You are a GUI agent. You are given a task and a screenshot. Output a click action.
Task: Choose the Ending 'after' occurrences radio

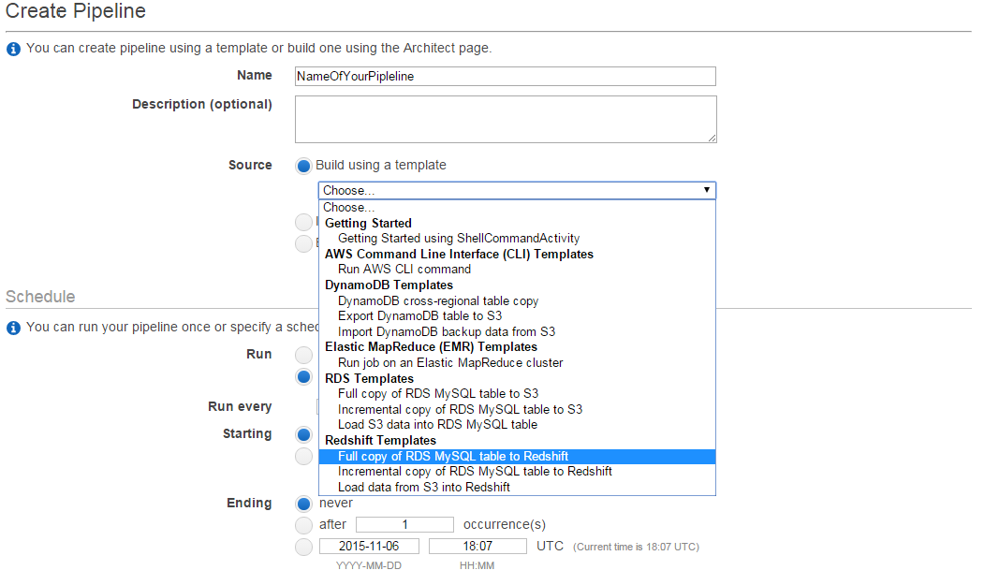(x=303, y=525)
